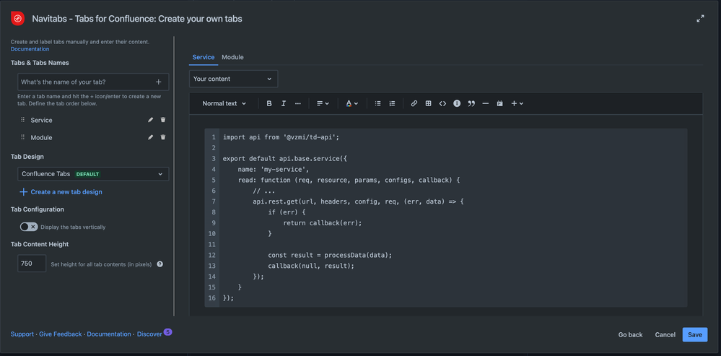
Task: Click the Go back button
Action: point(630,334)
